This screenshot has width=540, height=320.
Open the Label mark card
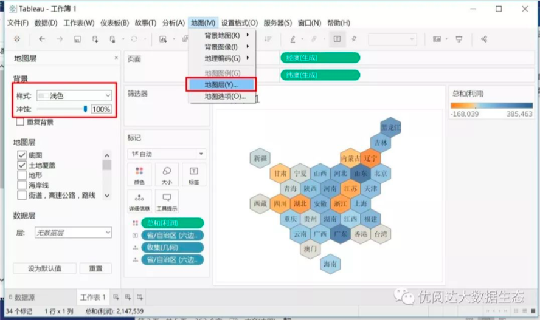(194, 175)
